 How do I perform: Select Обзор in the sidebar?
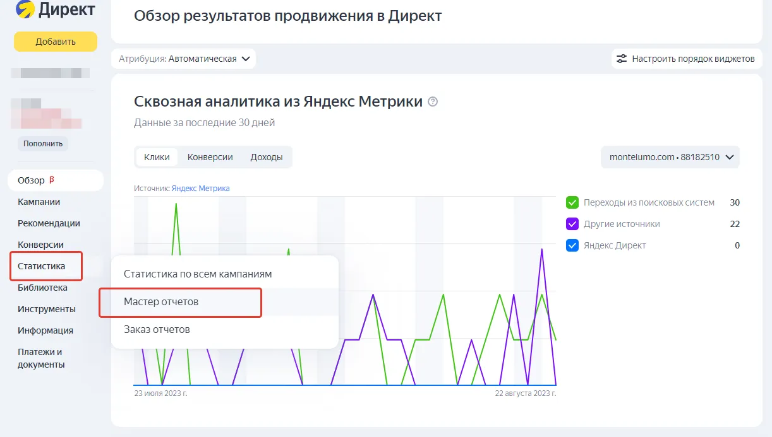56,180
